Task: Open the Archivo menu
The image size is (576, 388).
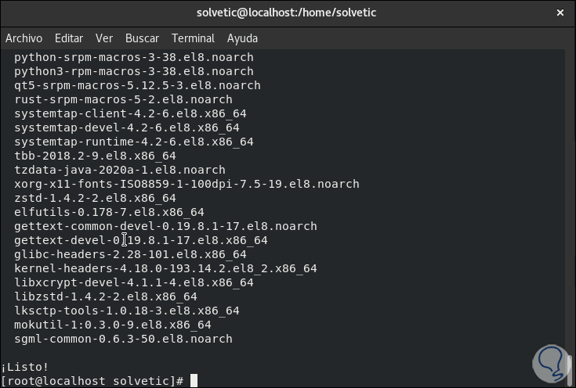Action: pyautogui.click(x=22, y=38)
